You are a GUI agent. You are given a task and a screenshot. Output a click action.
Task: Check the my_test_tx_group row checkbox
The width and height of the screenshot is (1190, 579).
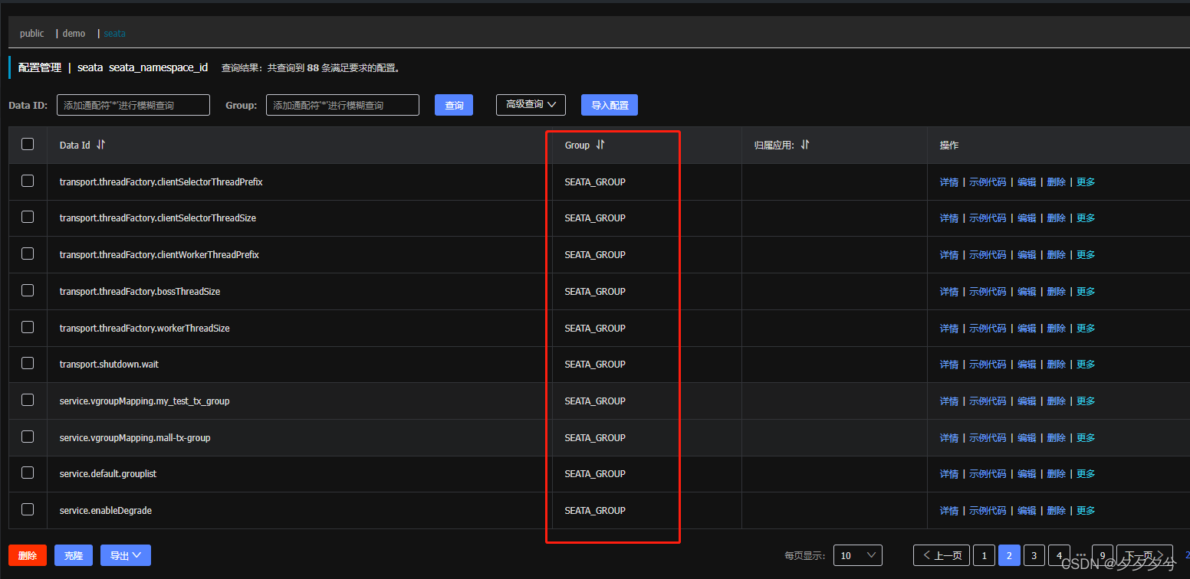[x=28, y=400]
